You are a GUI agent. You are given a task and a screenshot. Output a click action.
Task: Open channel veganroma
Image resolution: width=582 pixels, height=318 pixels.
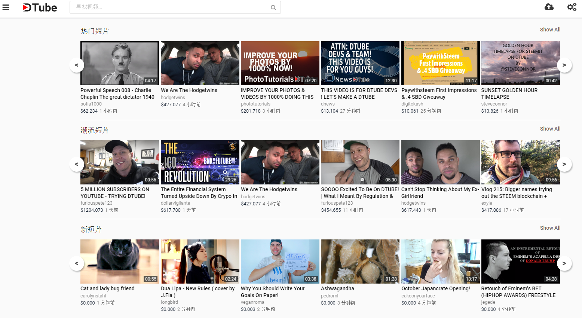[x=252, y=302]
